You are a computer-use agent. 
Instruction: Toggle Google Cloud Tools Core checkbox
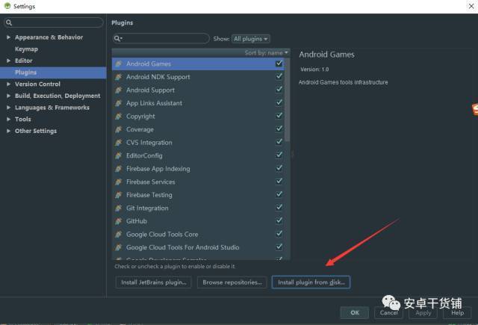point(279,234)
